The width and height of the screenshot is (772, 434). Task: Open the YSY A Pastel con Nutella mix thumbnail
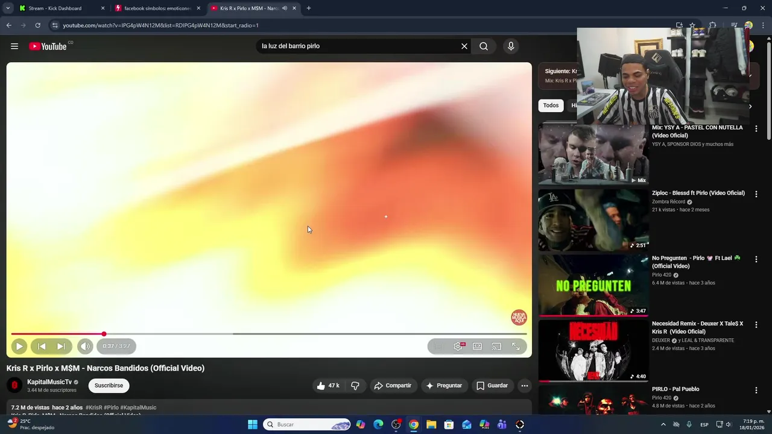click(593, 154)
